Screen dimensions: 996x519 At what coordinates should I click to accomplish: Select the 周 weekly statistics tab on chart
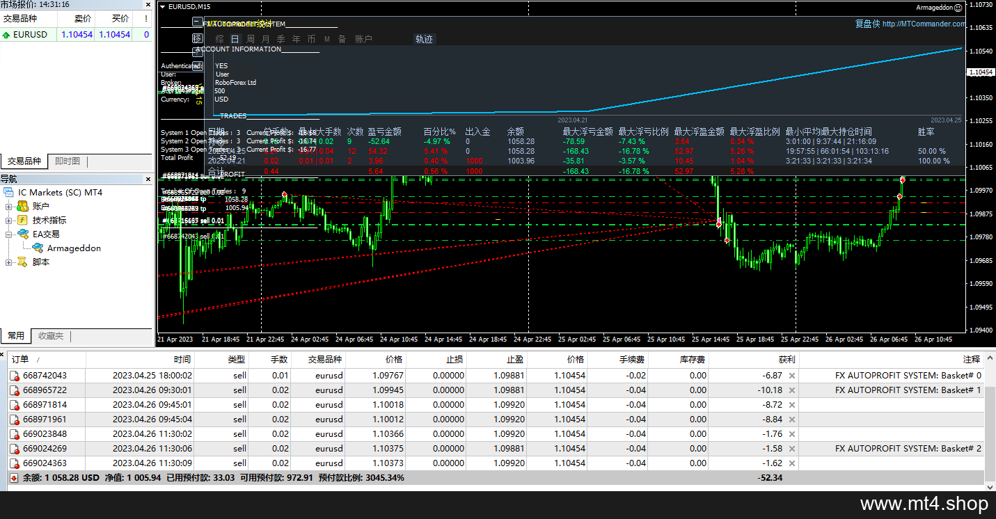(x=250, y=39)
